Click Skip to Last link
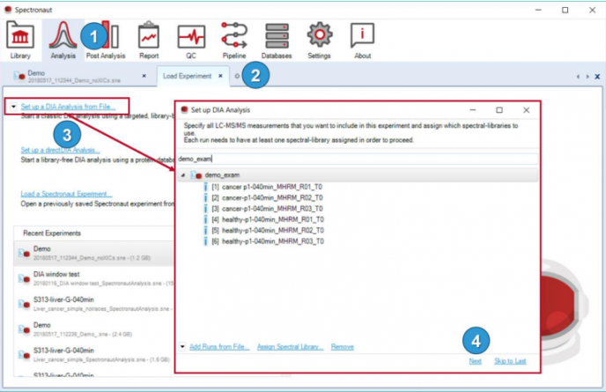Image resolution: width=606 pixels, height=392 pixels. (512, 361)
